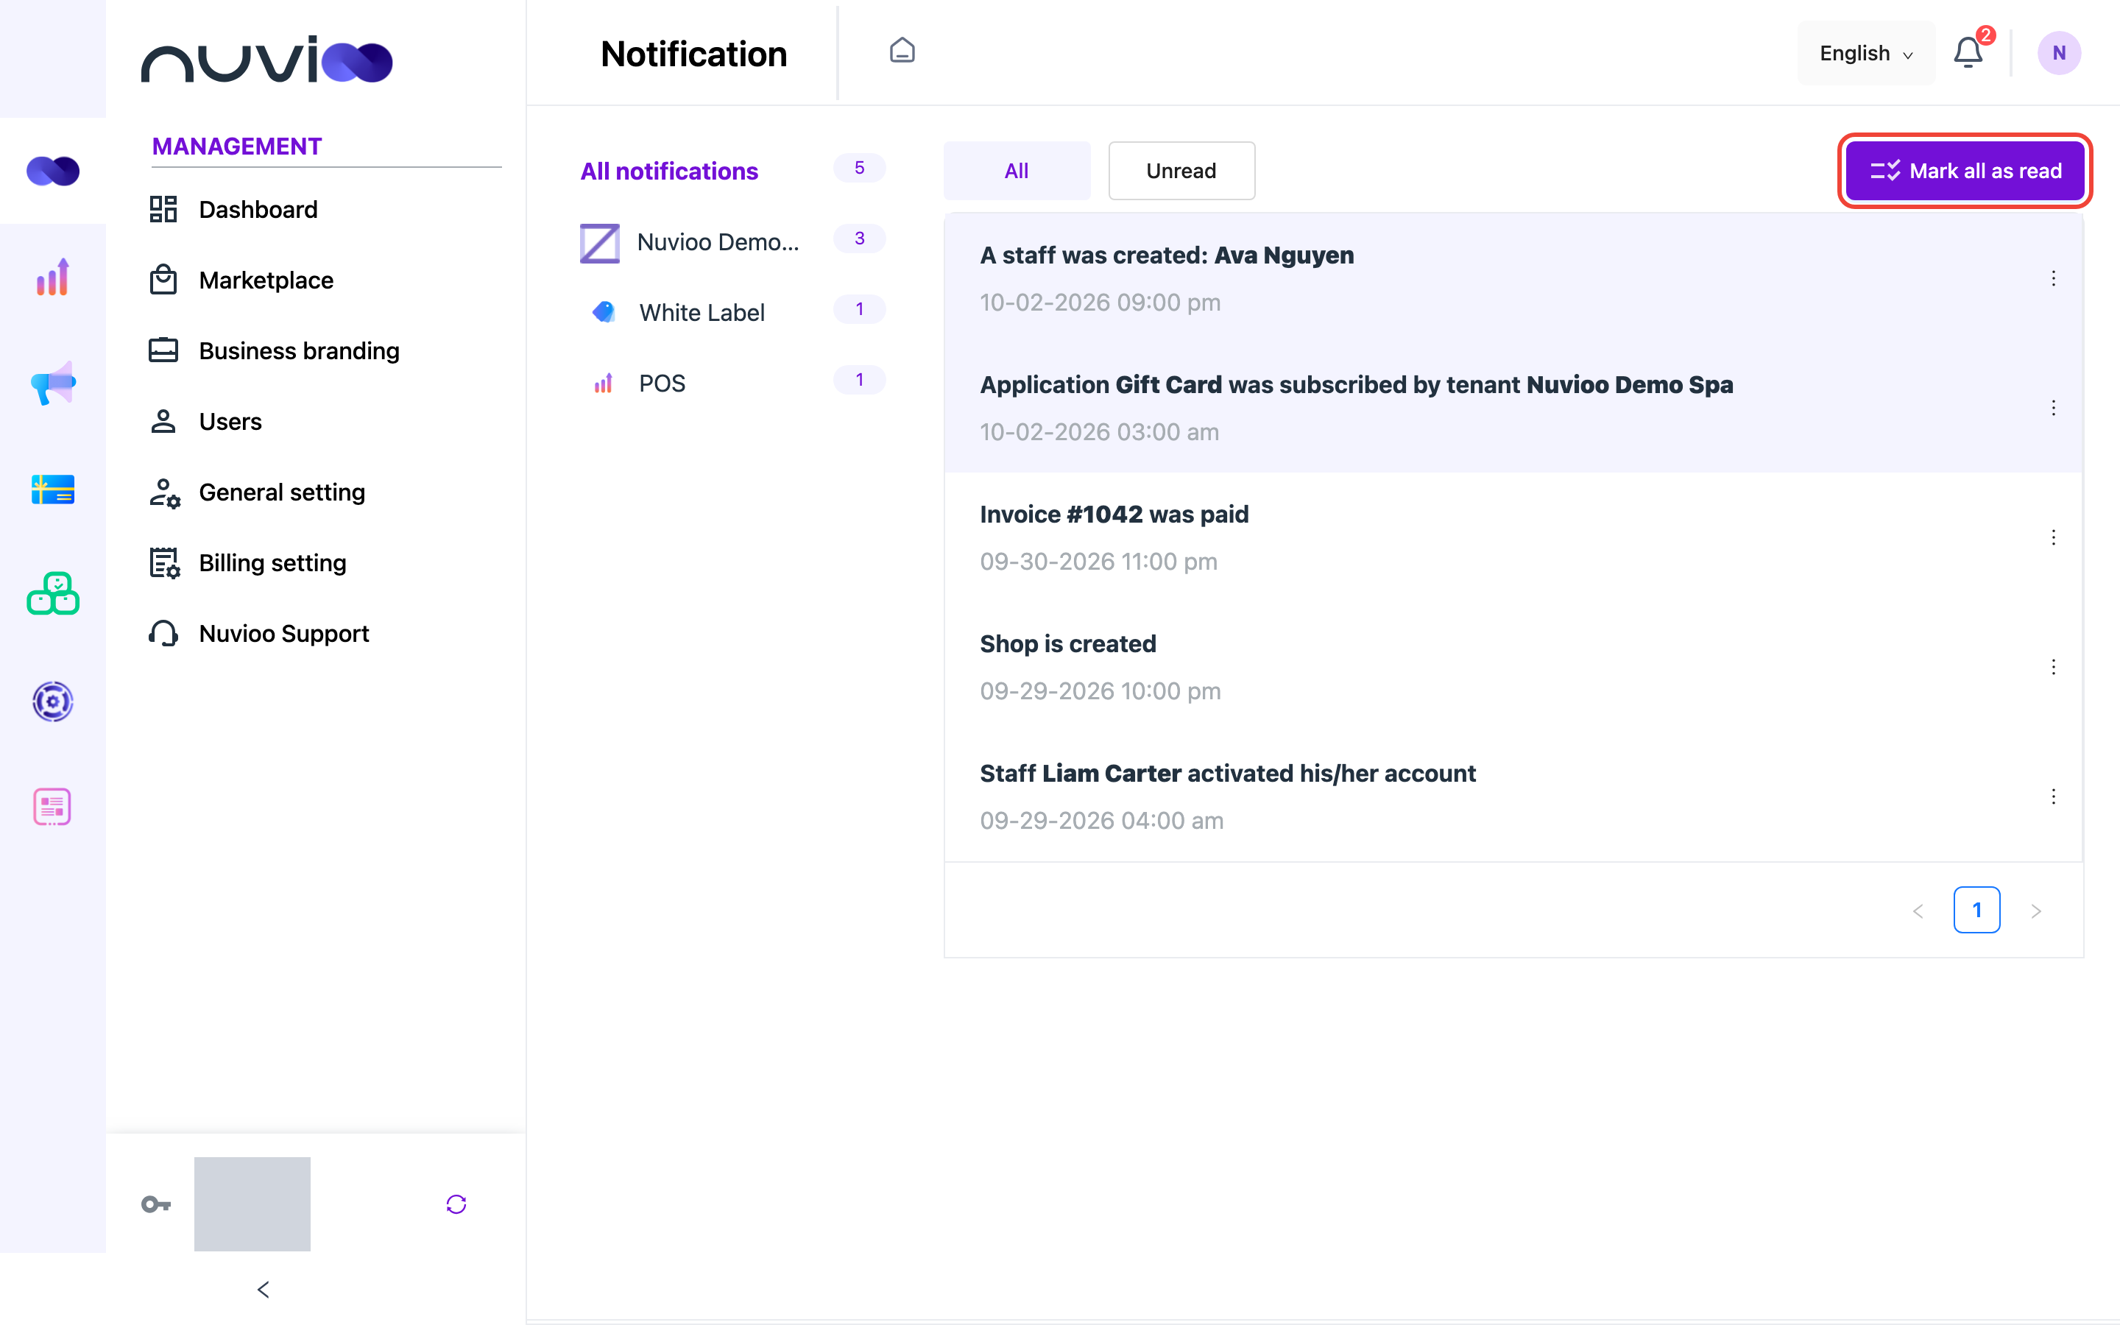
Task: Open 'Shop is created' notification
Action: coord(1513,668)
